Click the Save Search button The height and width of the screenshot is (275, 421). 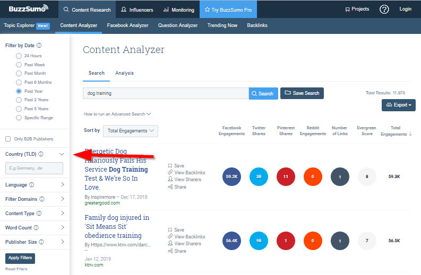pos(302,93)
